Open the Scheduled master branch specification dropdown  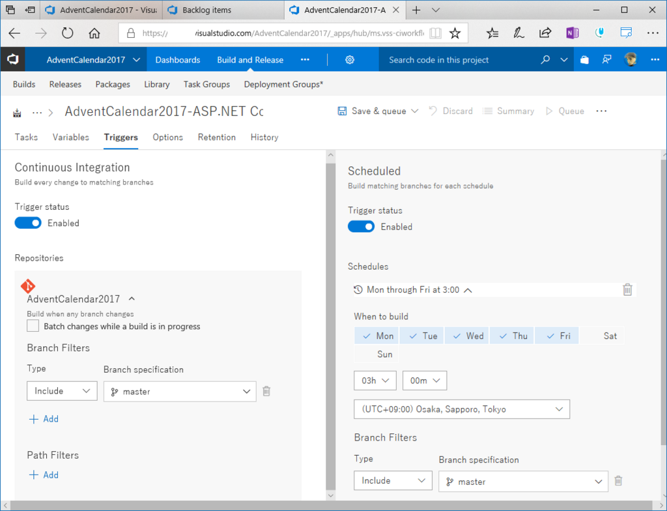click(523, 482)
